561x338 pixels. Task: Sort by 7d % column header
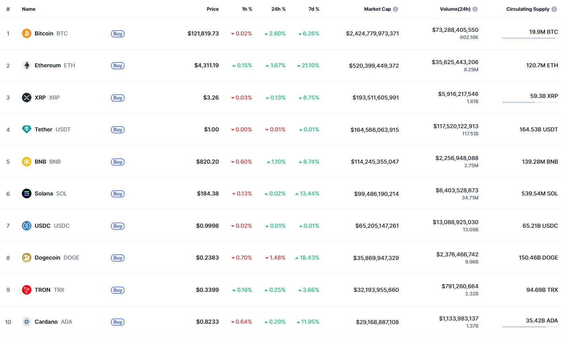pyautogui.click(x=314, y=9)
